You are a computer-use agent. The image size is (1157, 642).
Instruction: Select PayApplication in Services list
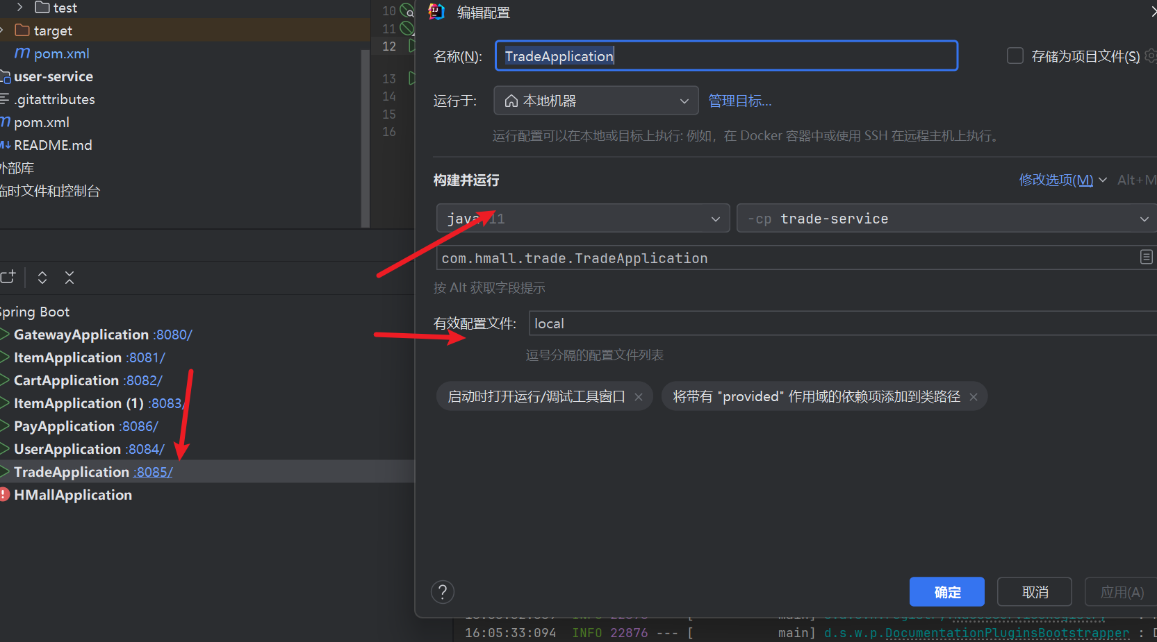coord(86,426)
